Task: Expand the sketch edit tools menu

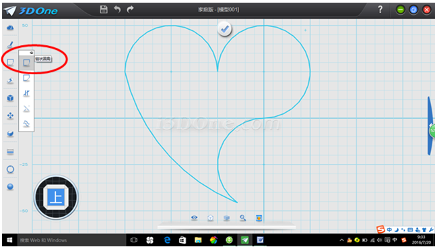Action: click(x=10, y=62)
